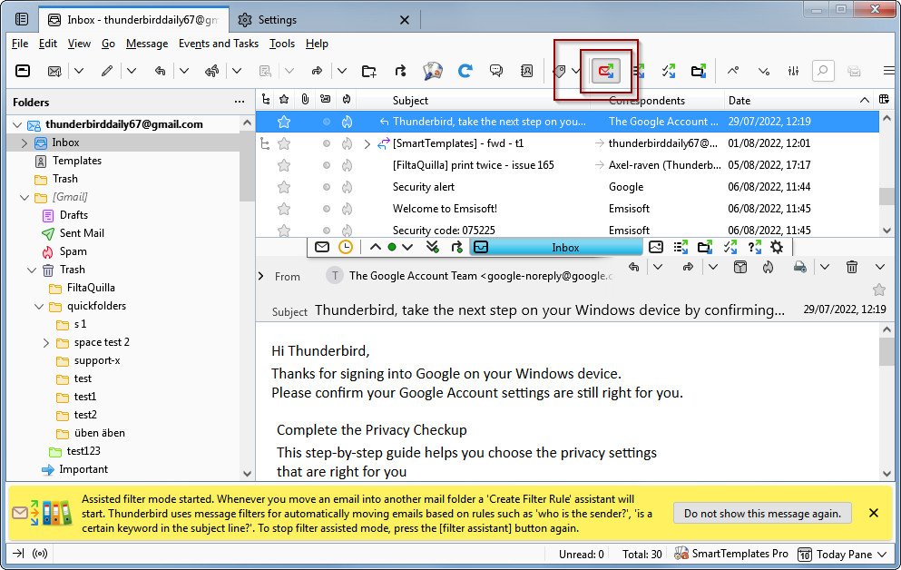Click the question mark icon on QuickFolders bar
Viewport: 901px width, 570px height.
coord(754,247)
